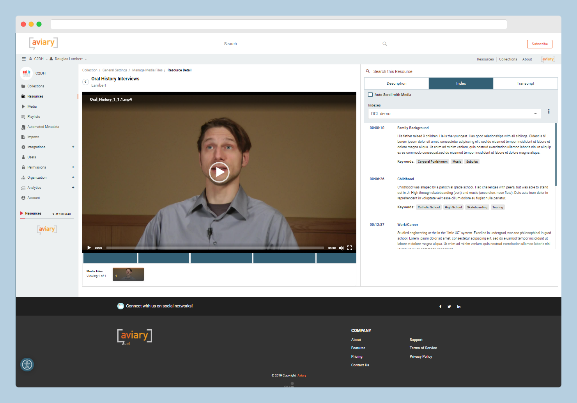Switch to the Description tab
The width and height of the screenshot is (577, 403).
click(x=396, y=83)
